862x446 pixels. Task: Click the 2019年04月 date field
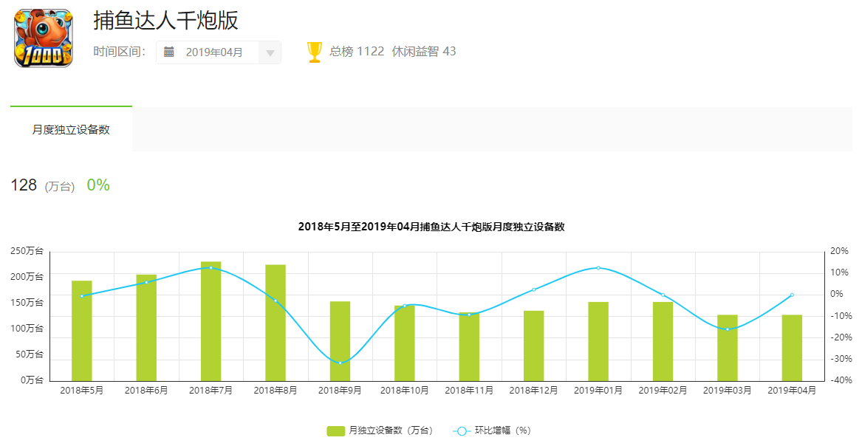click(x=214, y=52)
